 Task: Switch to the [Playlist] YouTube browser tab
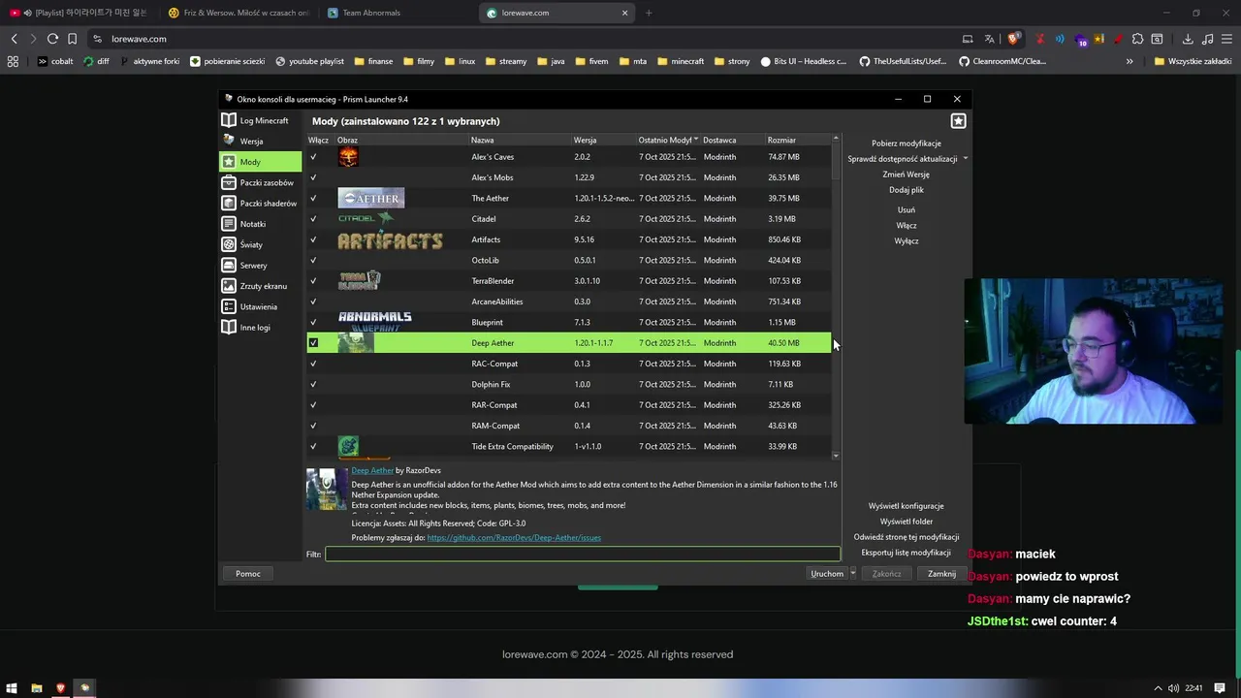coord(80,13)
